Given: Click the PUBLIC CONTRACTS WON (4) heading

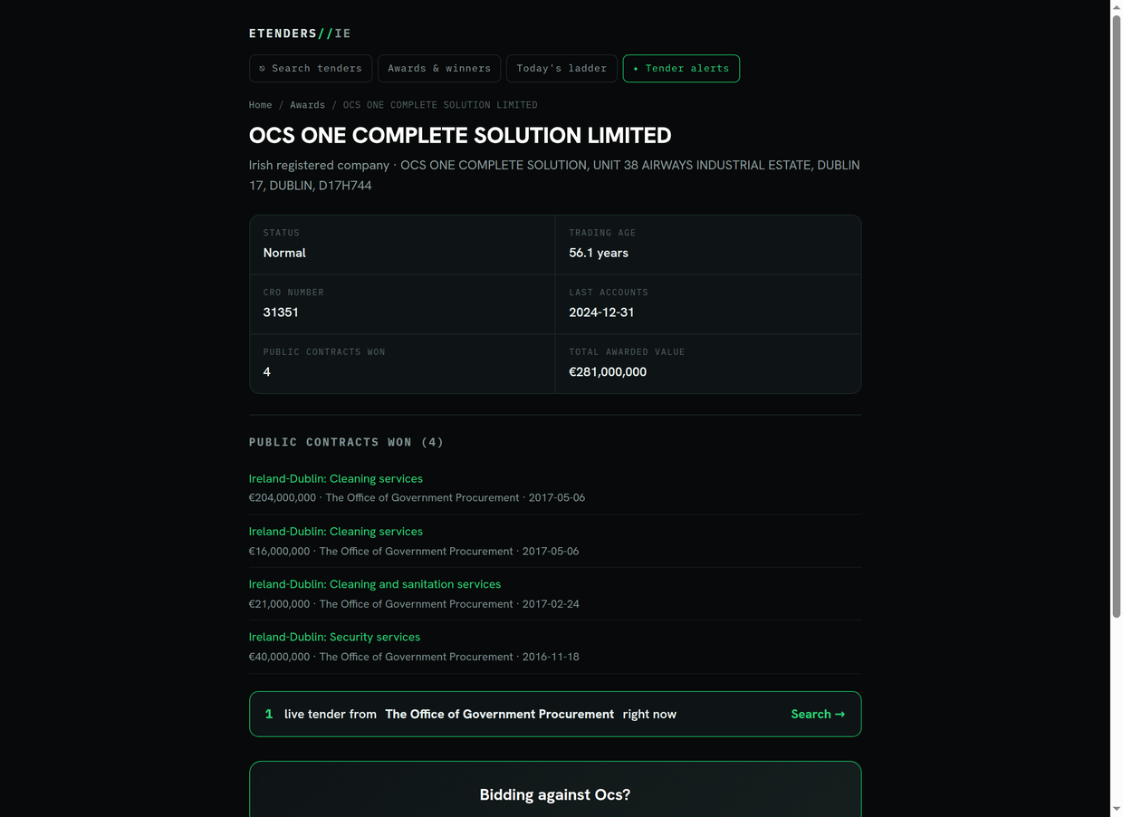Looking at the screenshot, I should [x=347, y=442].
